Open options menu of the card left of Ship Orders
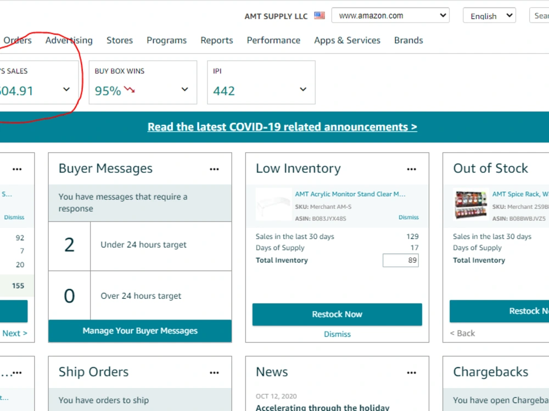 pos(17,373)
